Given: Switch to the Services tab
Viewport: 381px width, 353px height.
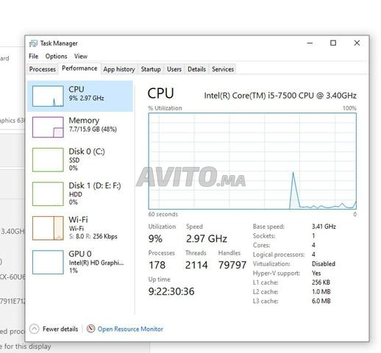Looking at the screenshot, I should click(223, 69).
